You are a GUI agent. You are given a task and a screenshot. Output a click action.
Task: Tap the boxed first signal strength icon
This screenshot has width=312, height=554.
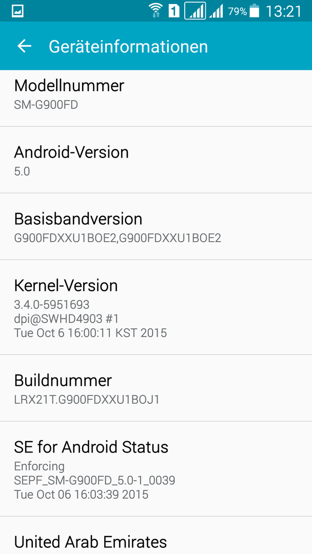click(x=195, y=11)
